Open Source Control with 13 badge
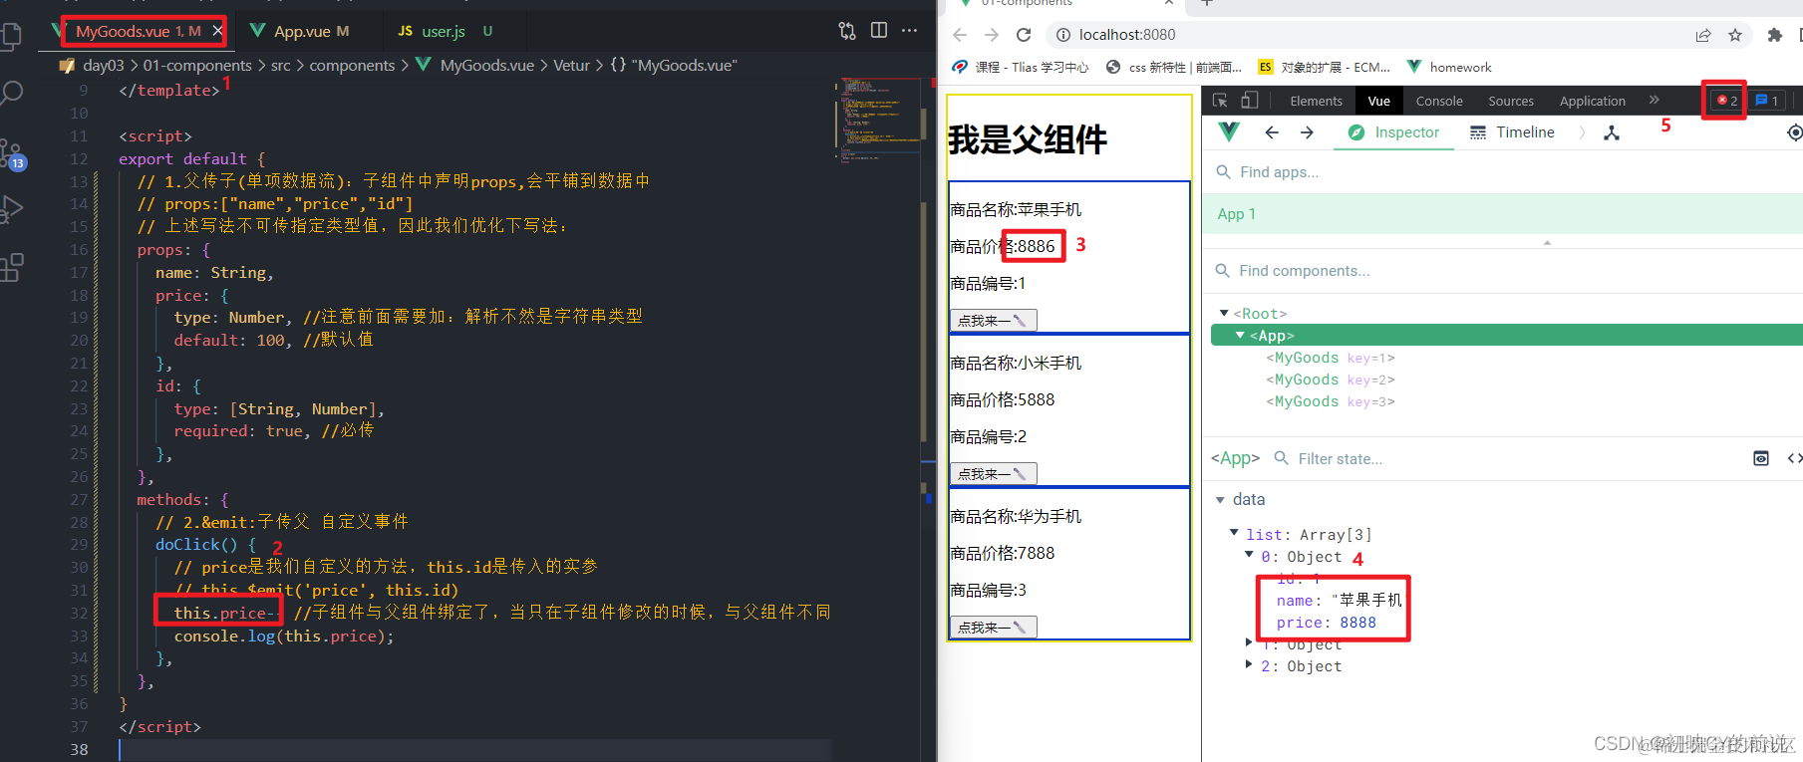The width and height of the screenshot is (1803, 762). pos(12,153)
